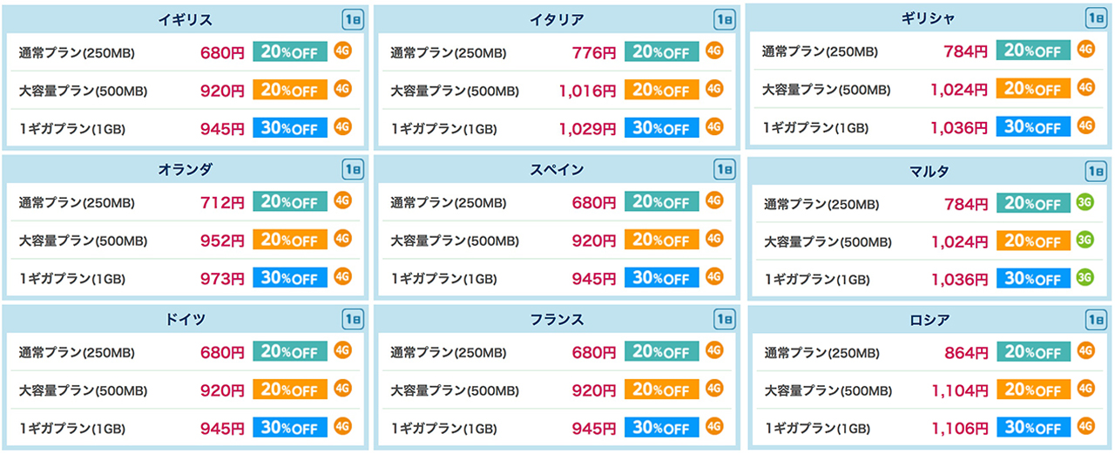Image resolution: width=1115 pixels, height=454 pixels.
Task: Click the blue 30%OFF badge for オランダ 1ギガプラン
Action: pyautogui.click(x=290, y=277)
